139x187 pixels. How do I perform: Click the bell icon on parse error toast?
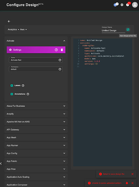(x=127, y=183)
